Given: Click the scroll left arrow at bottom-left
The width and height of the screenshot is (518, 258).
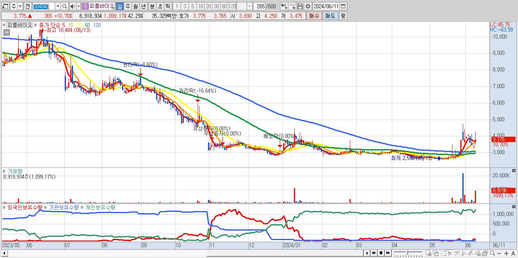Looking at the screenshot, I should click(4, 253).
